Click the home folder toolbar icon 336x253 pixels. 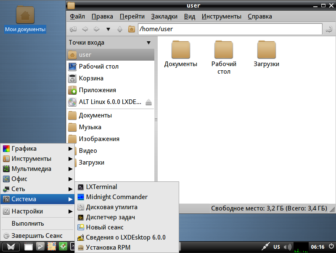click(131, 29)
